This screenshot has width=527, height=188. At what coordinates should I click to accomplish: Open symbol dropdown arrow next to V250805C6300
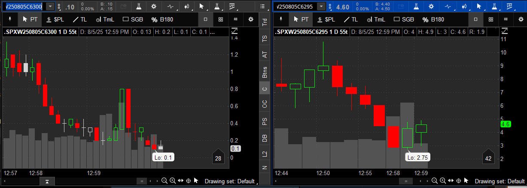(50, 7)
